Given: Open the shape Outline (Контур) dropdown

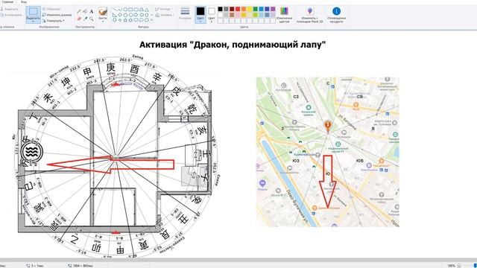Looking at the screenshot, I should (164, 9).
